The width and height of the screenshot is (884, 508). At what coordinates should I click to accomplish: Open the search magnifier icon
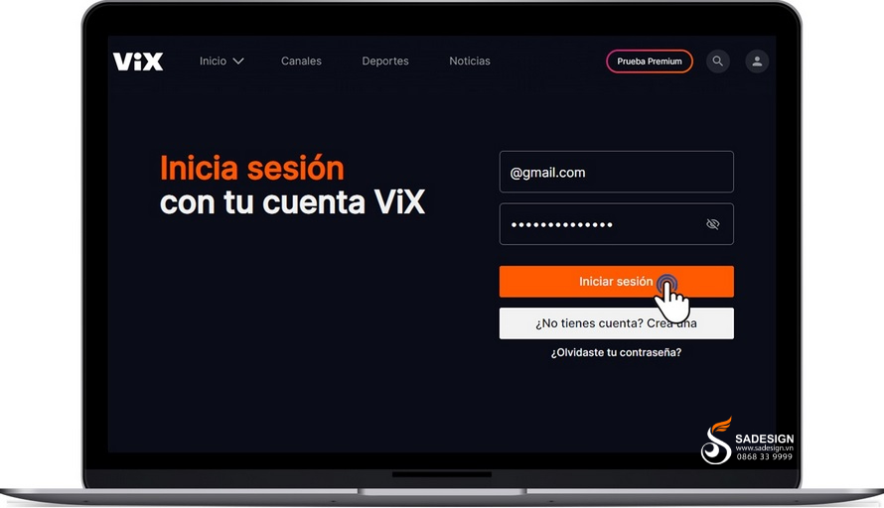[718, 61]
